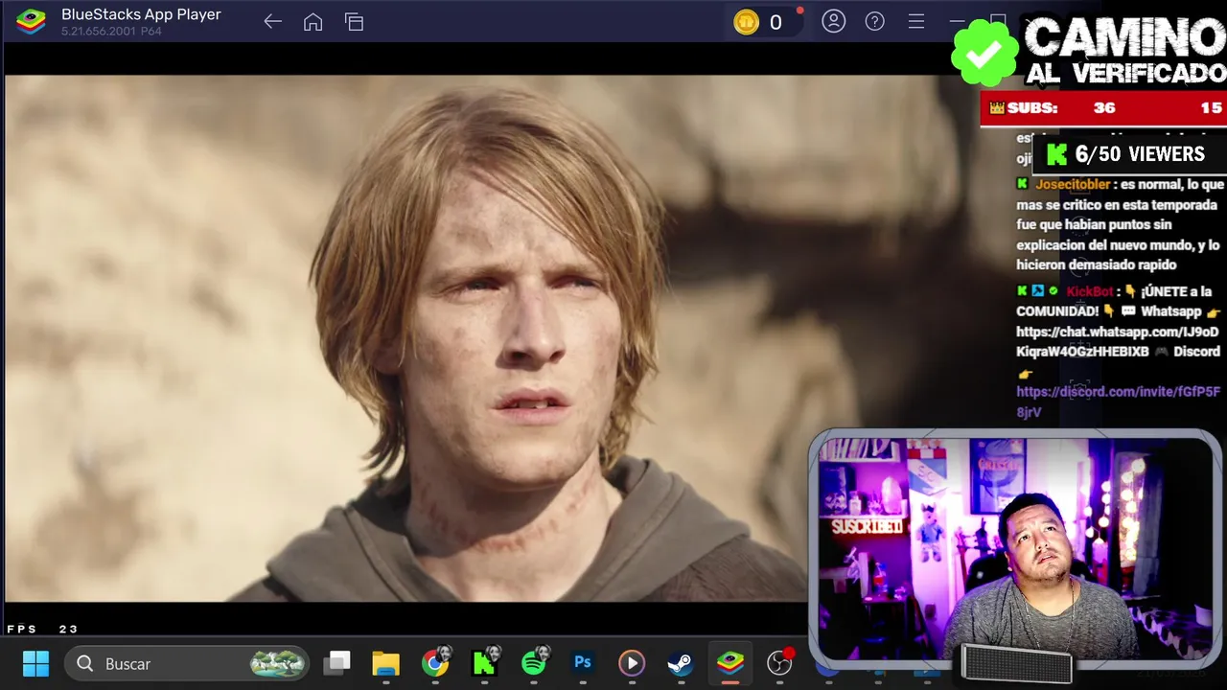This screenshot has width=1227, height=690.
Task: Click the SUBS 36 goal bar
Action: coord(1103,108)
